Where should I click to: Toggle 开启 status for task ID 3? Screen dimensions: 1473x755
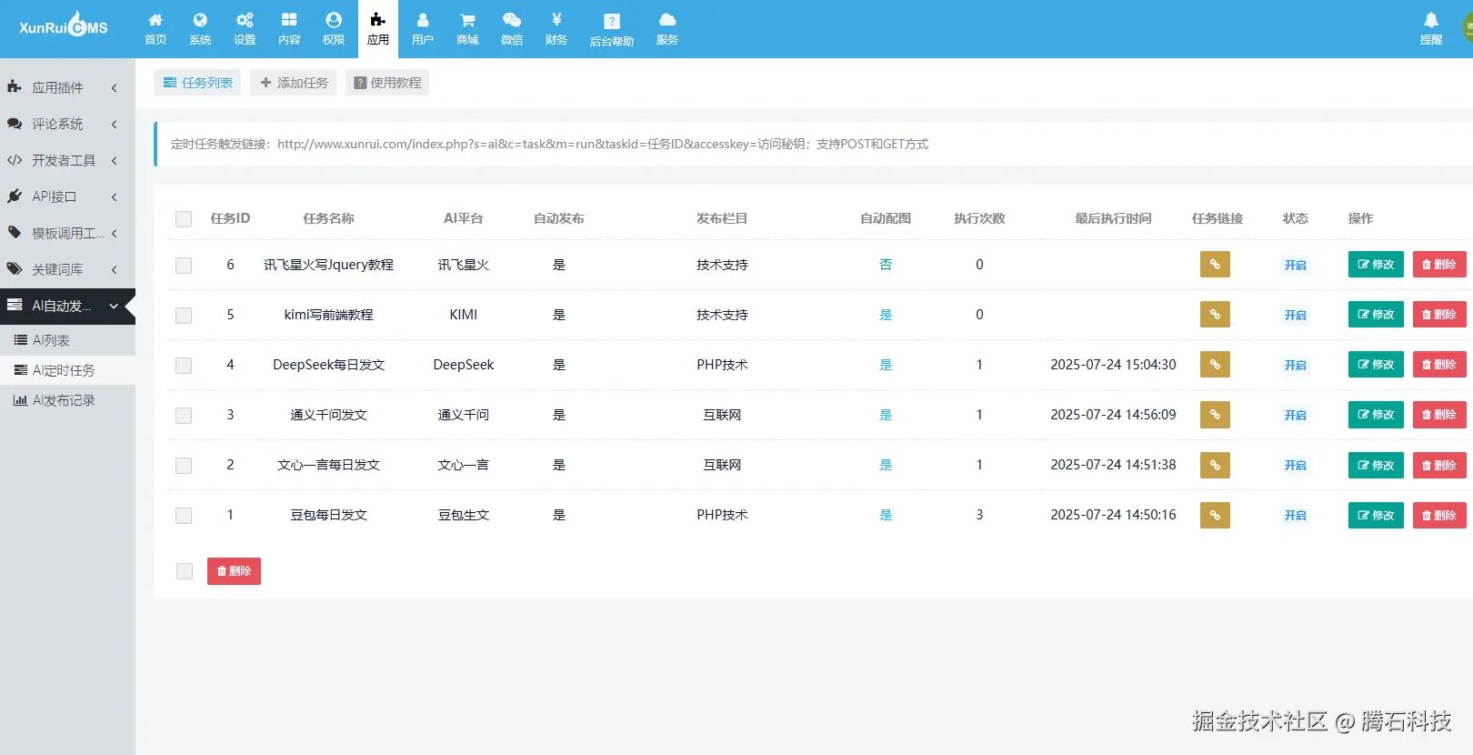click(1295, 416)
